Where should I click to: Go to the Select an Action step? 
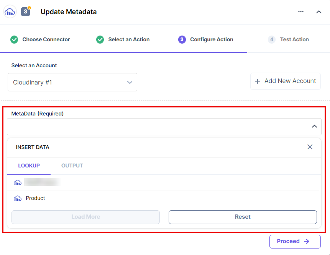pyautogui.click(x=123, y=39)
